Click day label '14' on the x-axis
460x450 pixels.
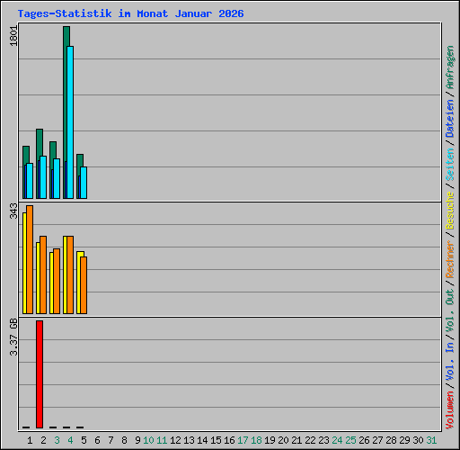coord(202,440)
